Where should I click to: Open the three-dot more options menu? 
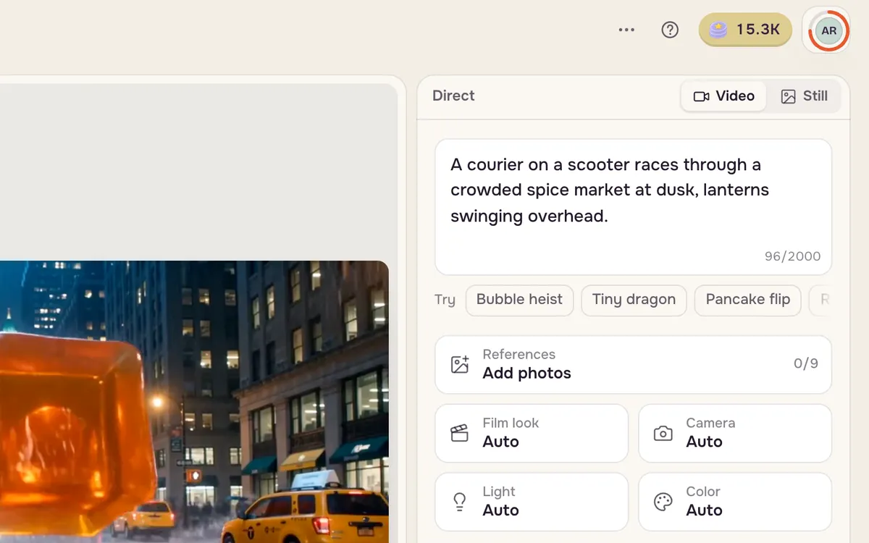point(626,30)
